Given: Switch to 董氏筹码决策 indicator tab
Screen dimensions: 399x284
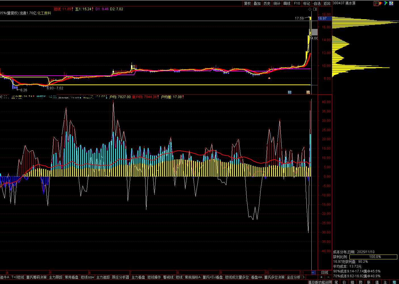Looking at the screenshot, I should click(x=36, y=277).
